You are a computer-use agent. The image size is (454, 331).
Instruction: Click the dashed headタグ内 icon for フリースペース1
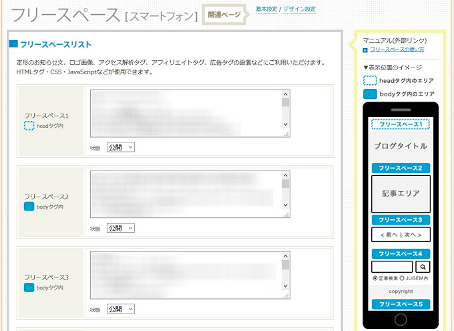click(x=29, y=126)
